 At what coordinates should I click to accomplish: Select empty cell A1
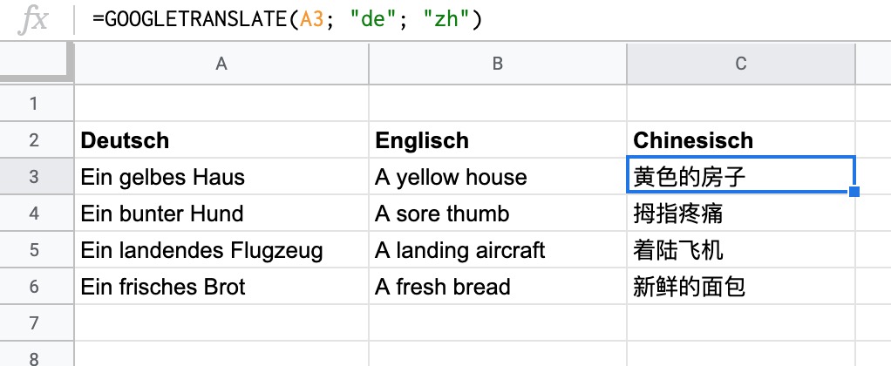coord(221,104)
